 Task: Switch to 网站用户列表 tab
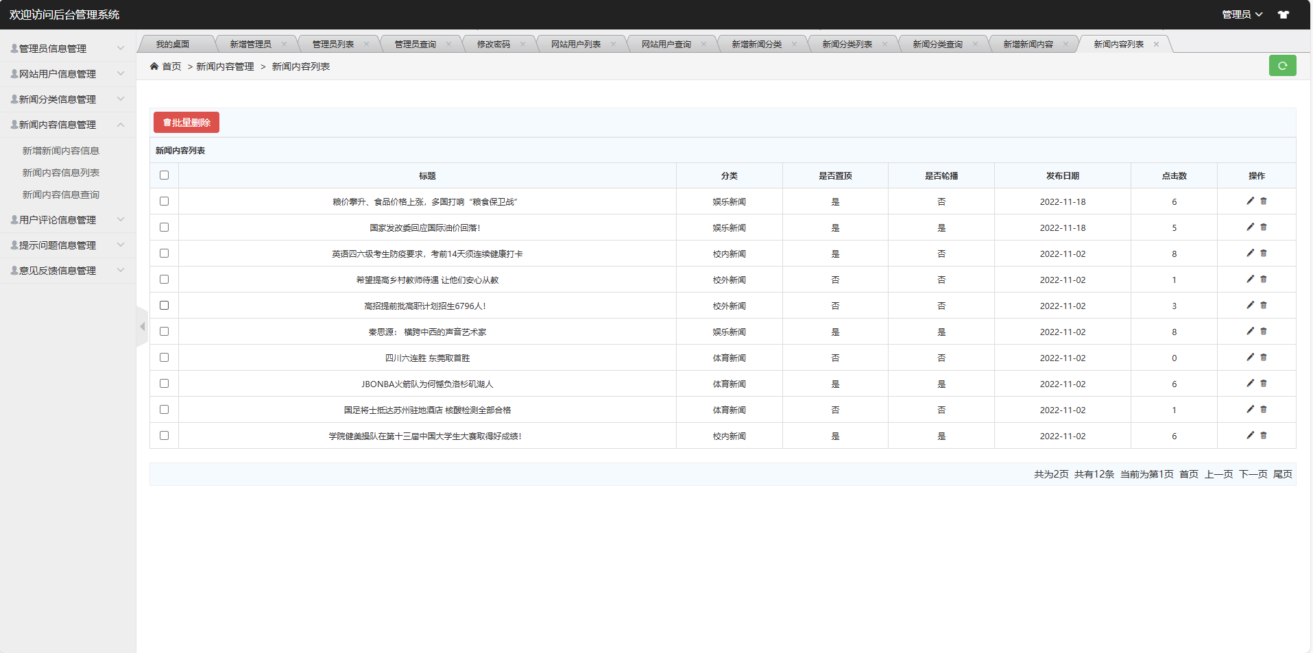pos(576,44)
